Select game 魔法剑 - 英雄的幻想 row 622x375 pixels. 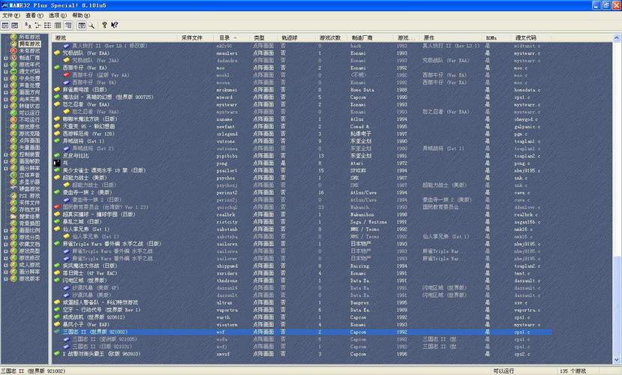click(302, 97)
